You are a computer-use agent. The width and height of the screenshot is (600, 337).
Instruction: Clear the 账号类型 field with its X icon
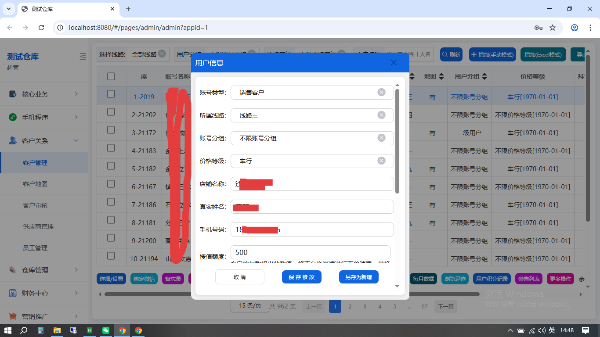pos(381,92)
